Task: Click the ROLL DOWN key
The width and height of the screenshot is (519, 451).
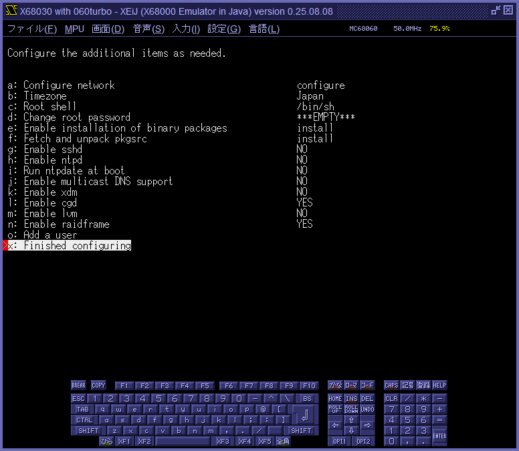Action: pyautogui.click(x=352, y=410)
